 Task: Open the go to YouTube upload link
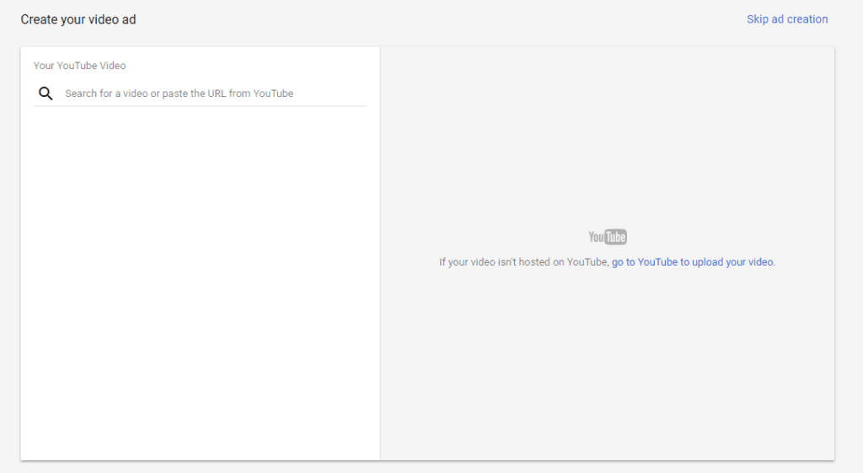[x=693, y=262]
